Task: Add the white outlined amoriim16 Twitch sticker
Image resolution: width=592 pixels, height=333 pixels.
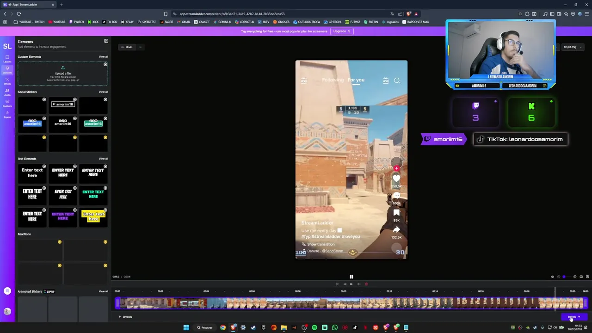Action: click(63, 105)
